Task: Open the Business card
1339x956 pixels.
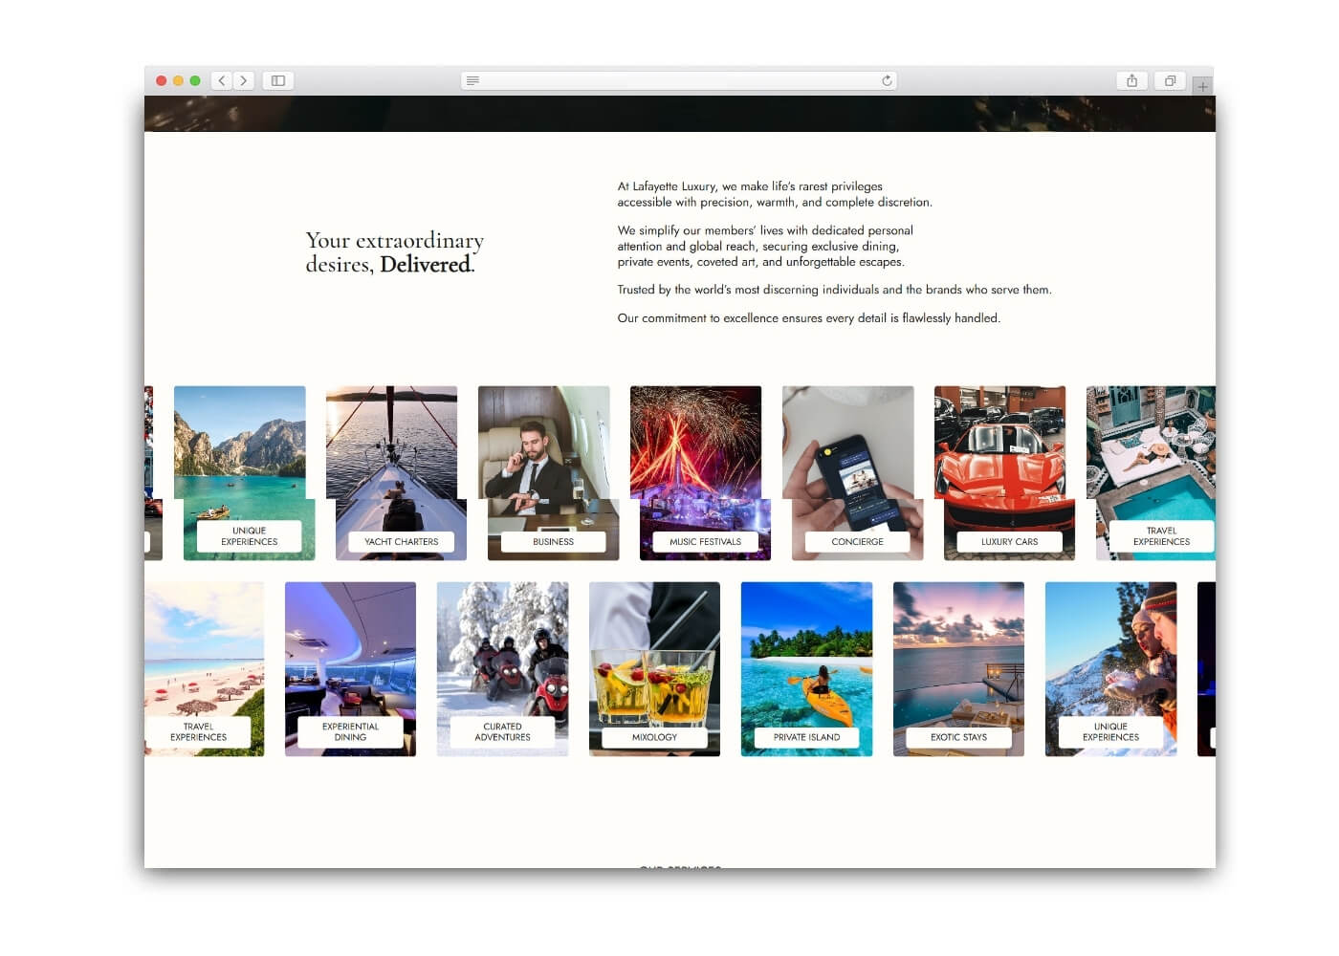Action: [x=548, y=472]
